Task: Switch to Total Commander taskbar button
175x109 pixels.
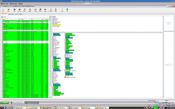Action: (17, 103)
